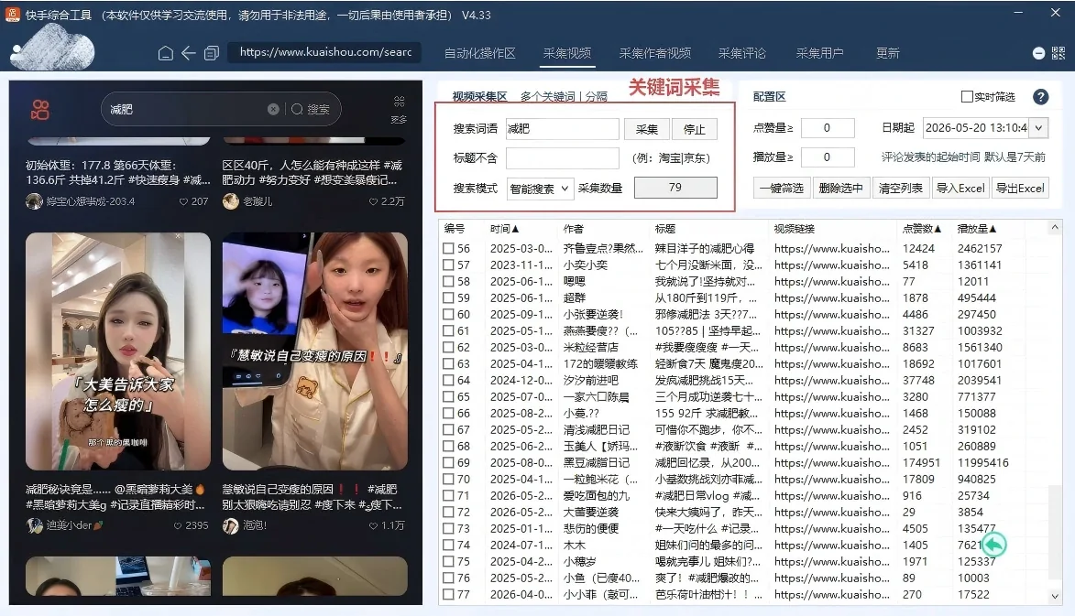The height and width of the screenshot is (616, 1075).
Task: Open the 采集用户 tab
Action: point(819,53)
